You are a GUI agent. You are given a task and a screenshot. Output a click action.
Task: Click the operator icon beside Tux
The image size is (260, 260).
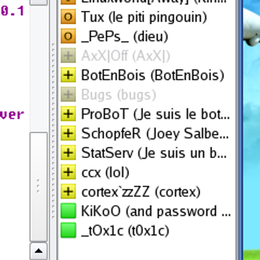[68, 17]
